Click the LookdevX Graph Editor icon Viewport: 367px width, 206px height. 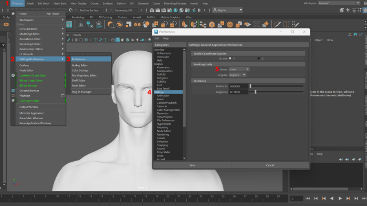coord(13,75)
